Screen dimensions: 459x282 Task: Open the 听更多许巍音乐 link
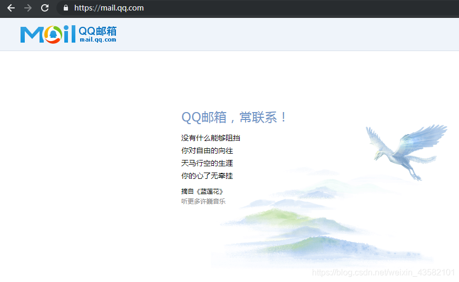[x=203, y=202]
